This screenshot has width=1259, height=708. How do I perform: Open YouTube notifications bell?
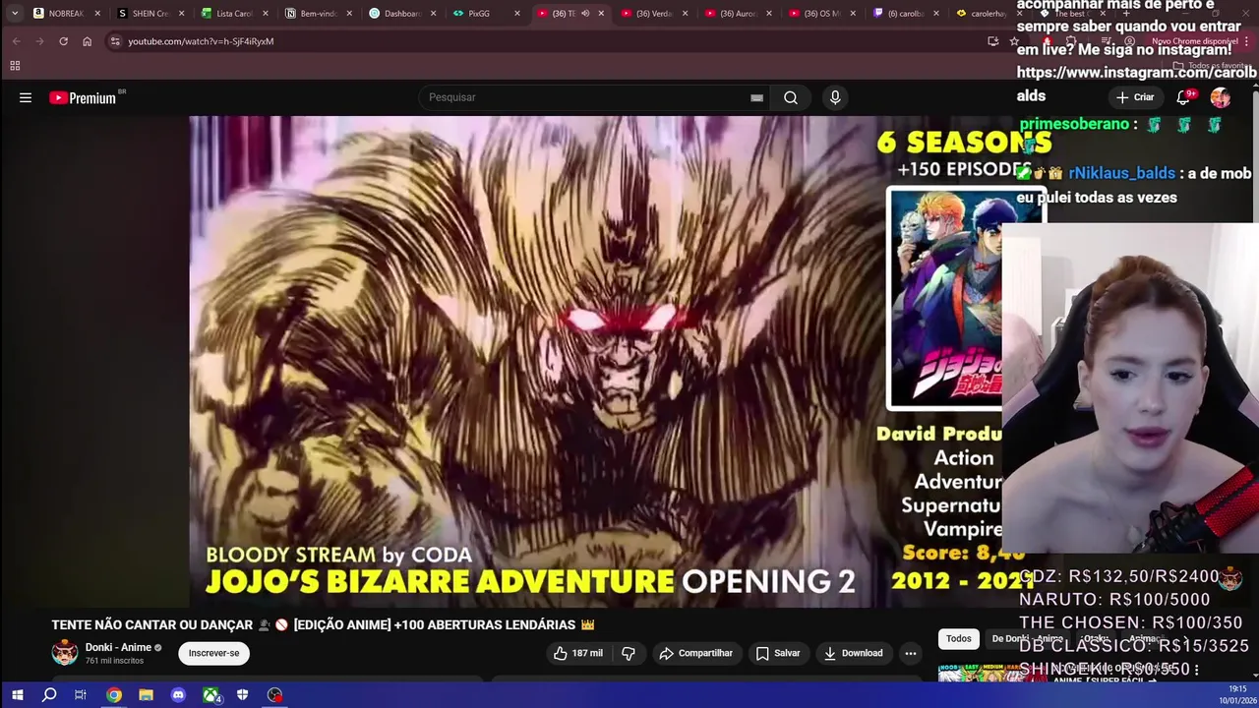coord(1184,97)
